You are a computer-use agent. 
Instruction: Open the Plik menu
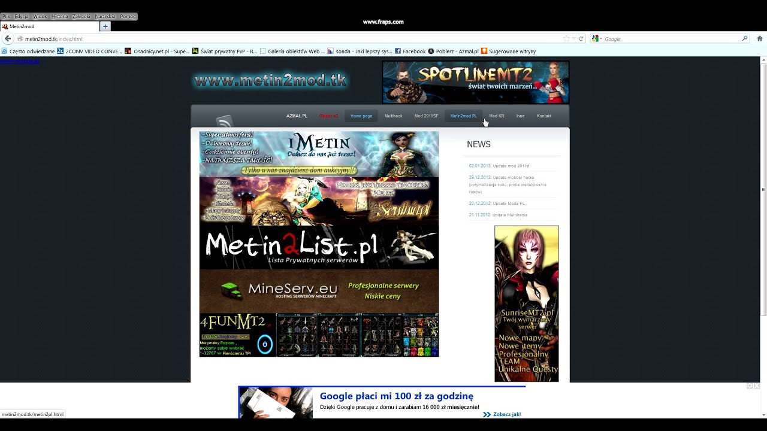[x=7, y=17]
